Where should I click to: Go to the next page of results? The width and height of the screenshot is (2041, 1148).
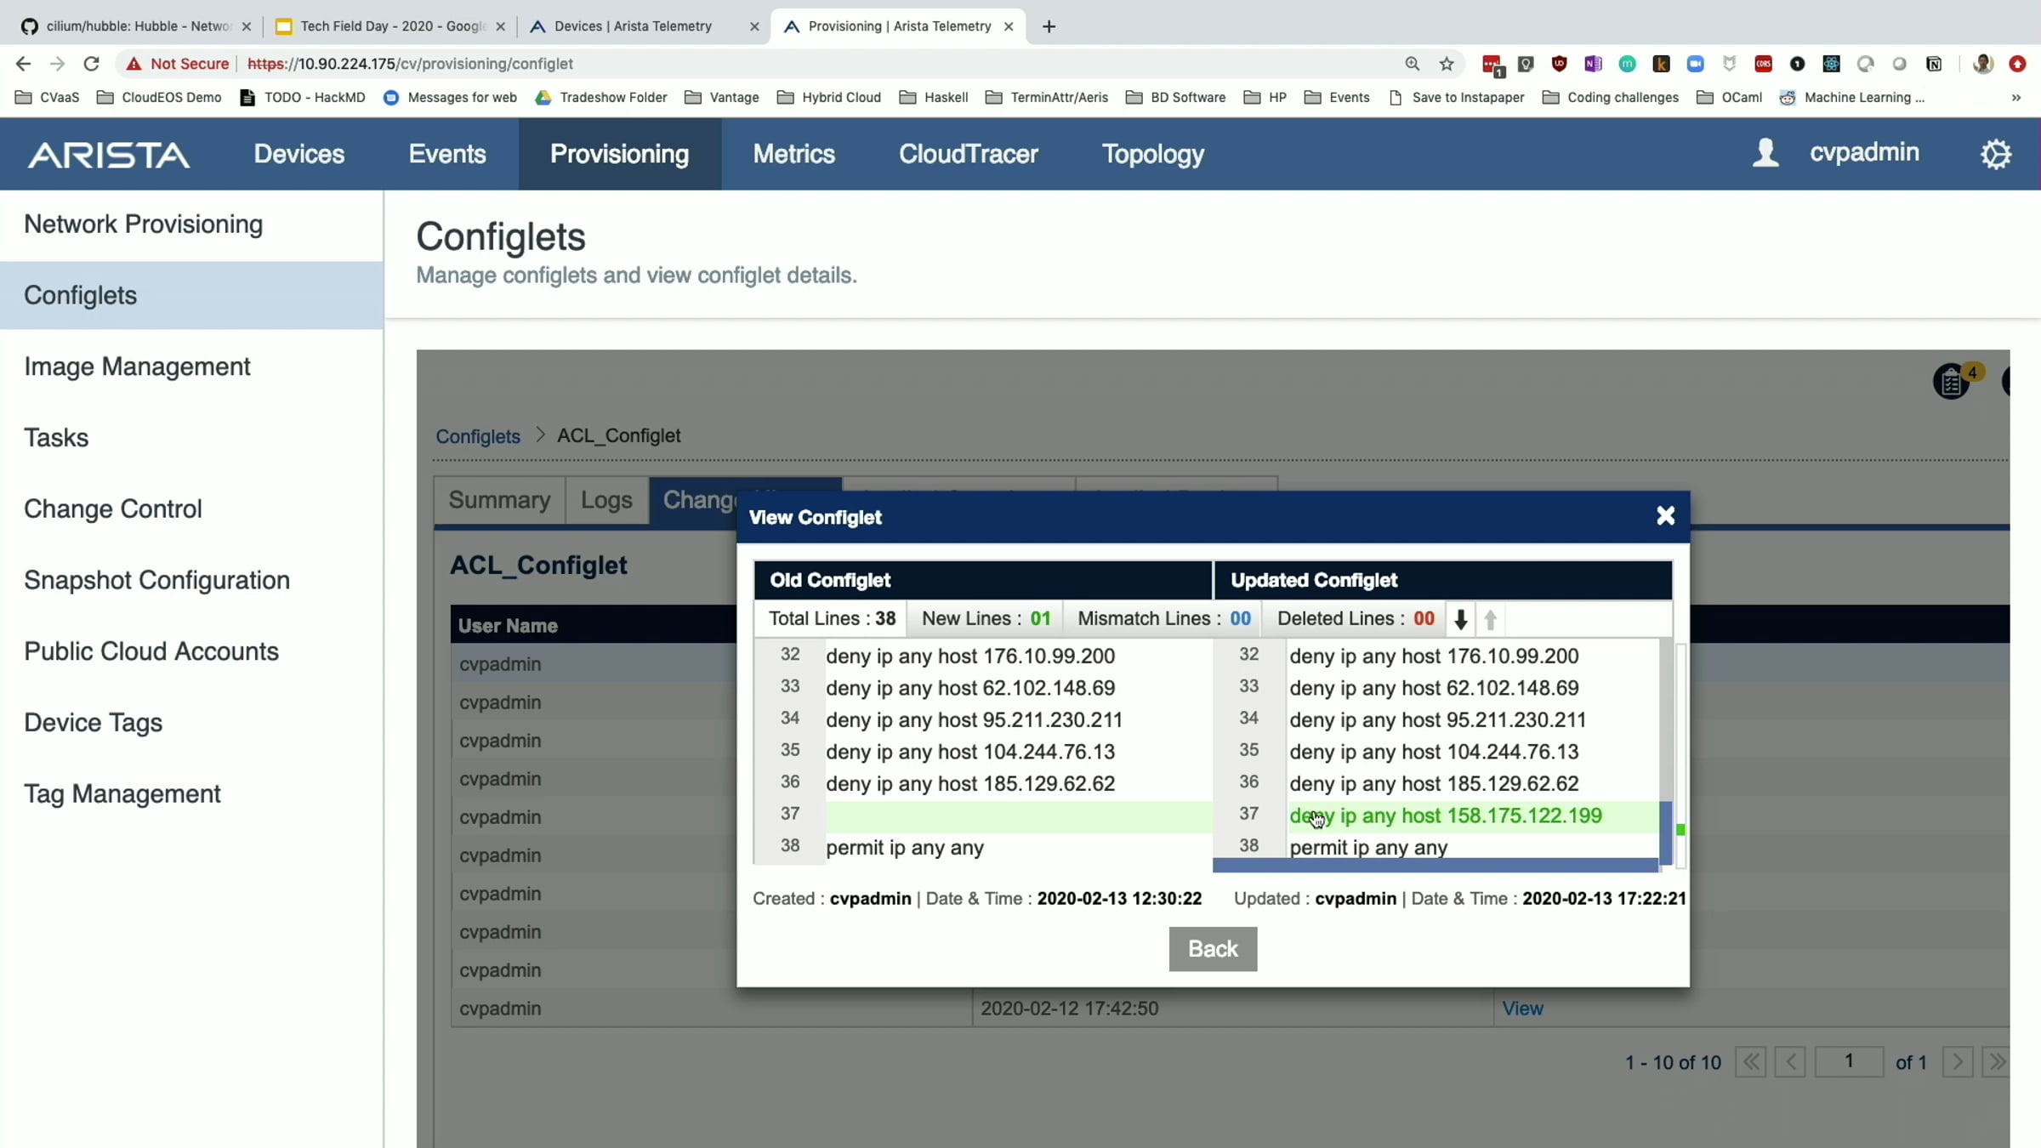tap(1958, 1062)
